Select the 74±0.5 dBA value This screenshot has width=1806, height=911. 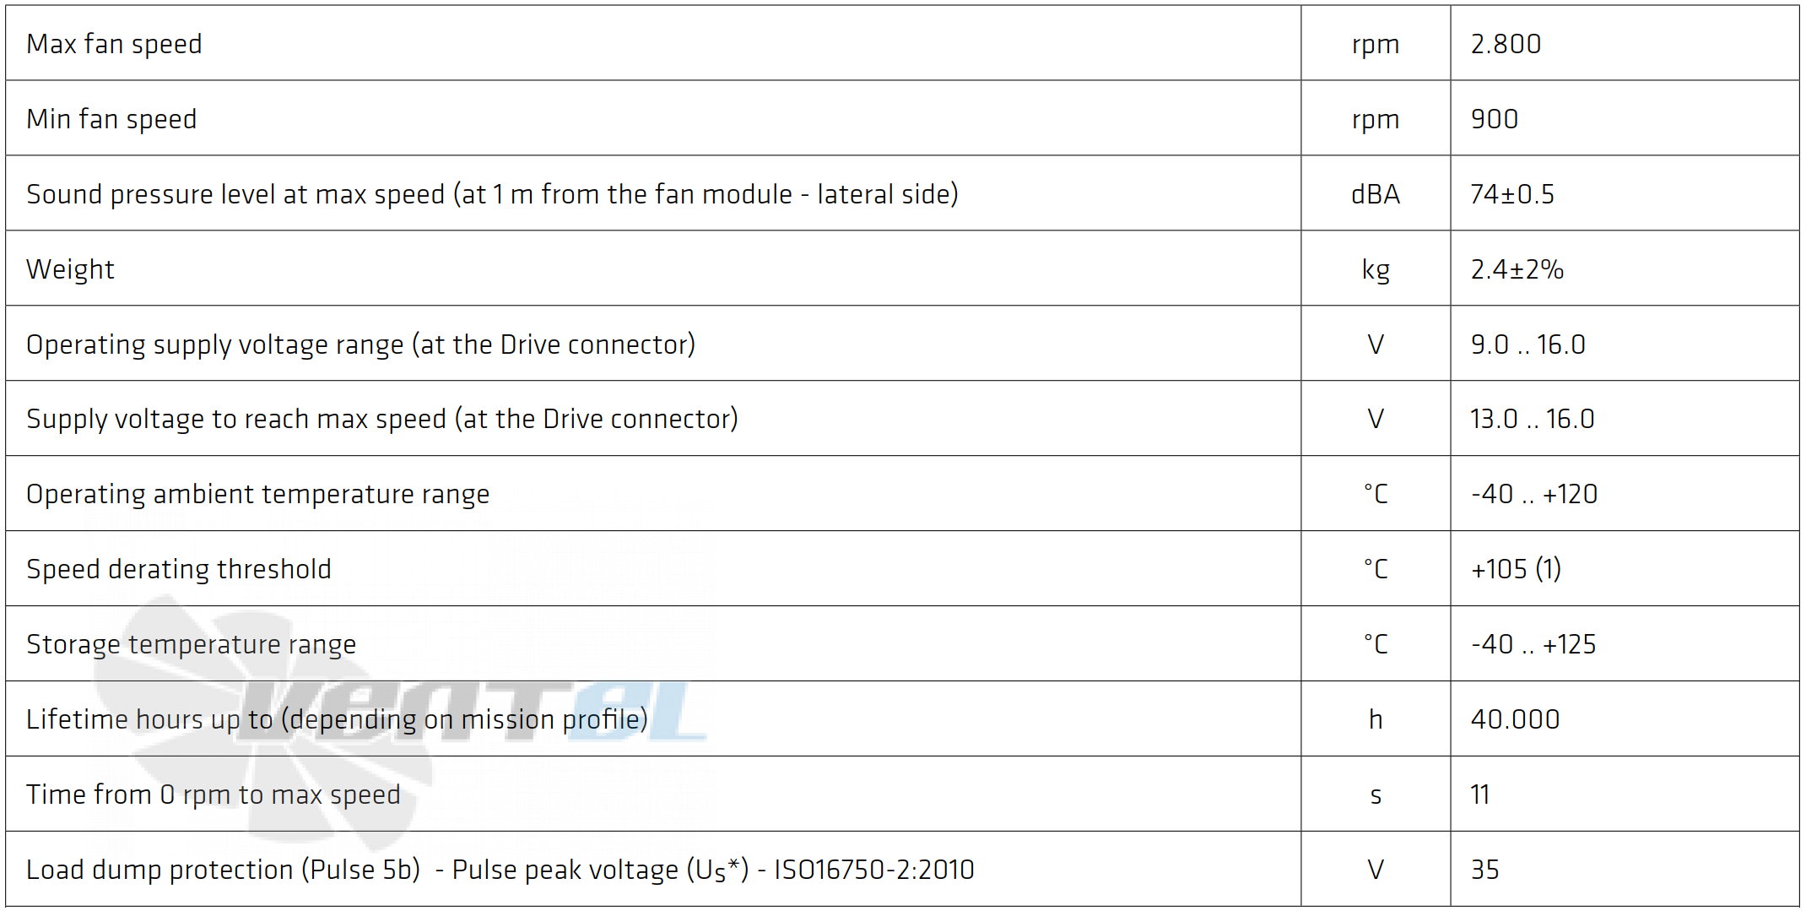[x=1511, y=194]
